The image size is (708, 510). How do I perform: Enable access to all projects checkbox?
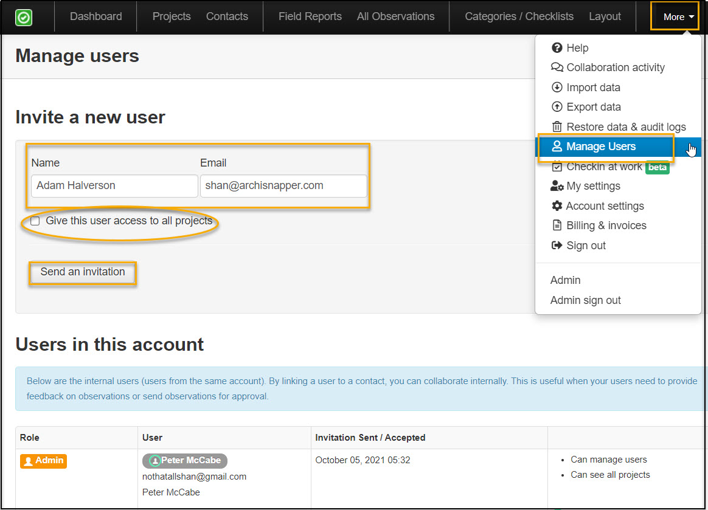(x=35, y=221)
